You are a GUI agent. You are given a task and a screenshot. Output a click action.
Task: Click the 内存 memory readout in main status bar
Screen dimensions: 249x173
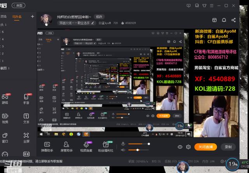[x=209, y=161]
